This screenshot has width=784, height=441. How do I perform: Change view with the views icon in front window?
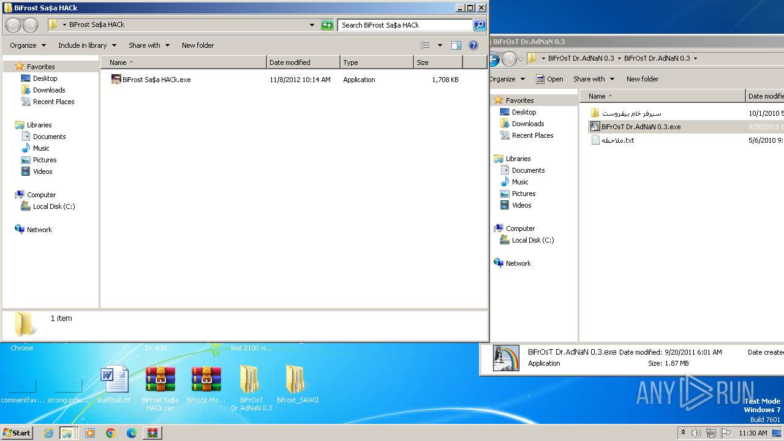(x=425, y=45)
